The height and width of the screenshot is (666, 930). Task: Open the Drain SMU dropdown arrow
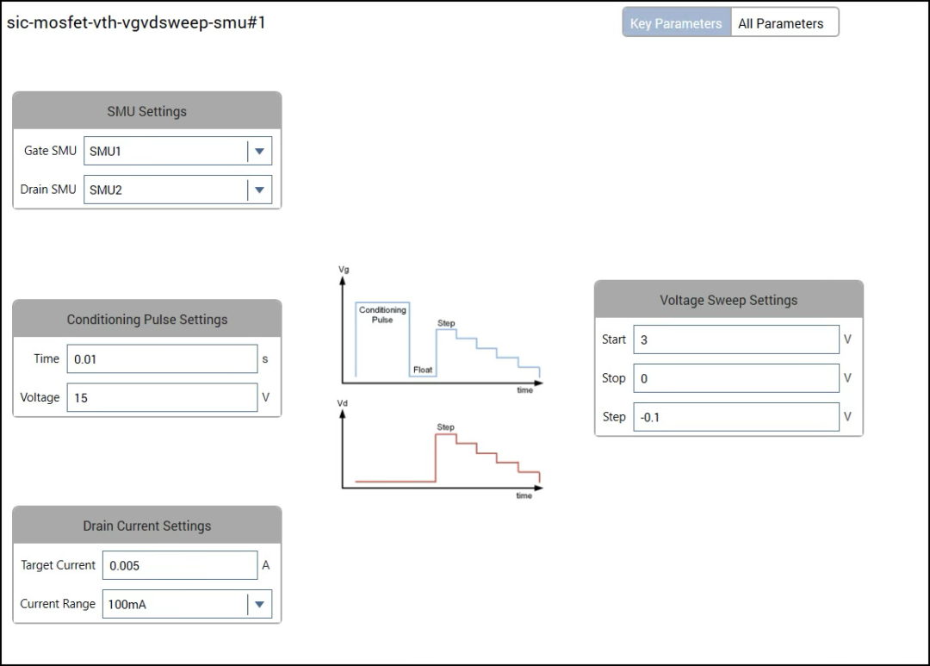coord(259,190)
